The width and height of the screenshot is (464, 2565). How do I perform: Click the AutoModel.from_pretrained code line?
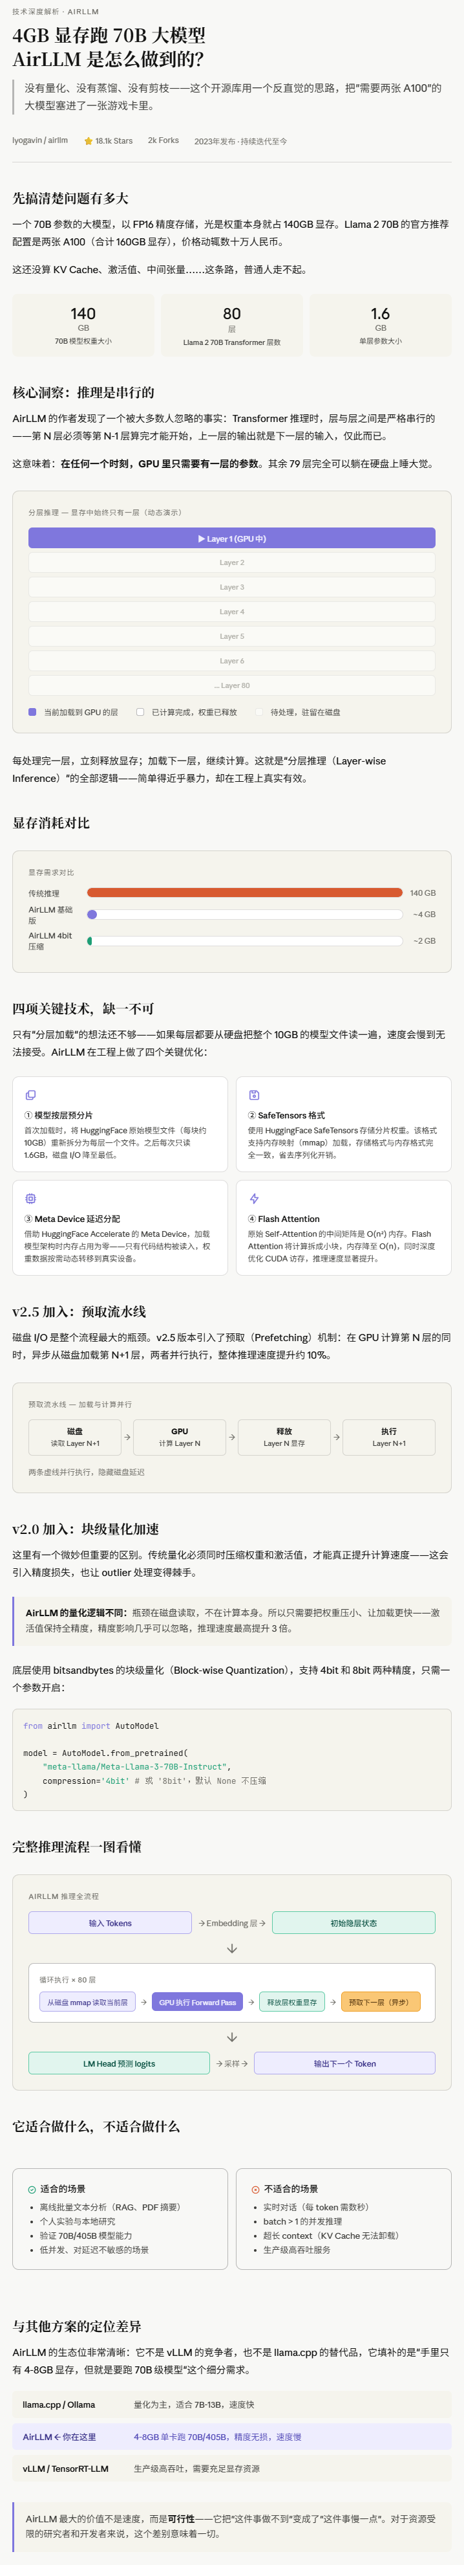[x=105, y=1753]
